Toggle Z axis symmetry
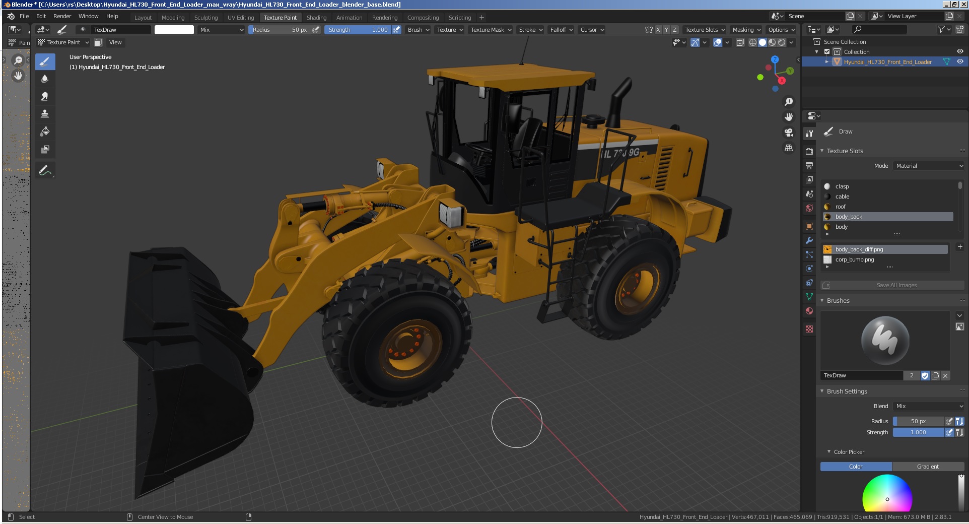The height and width of the screenshot is (524, 969). 675,30
